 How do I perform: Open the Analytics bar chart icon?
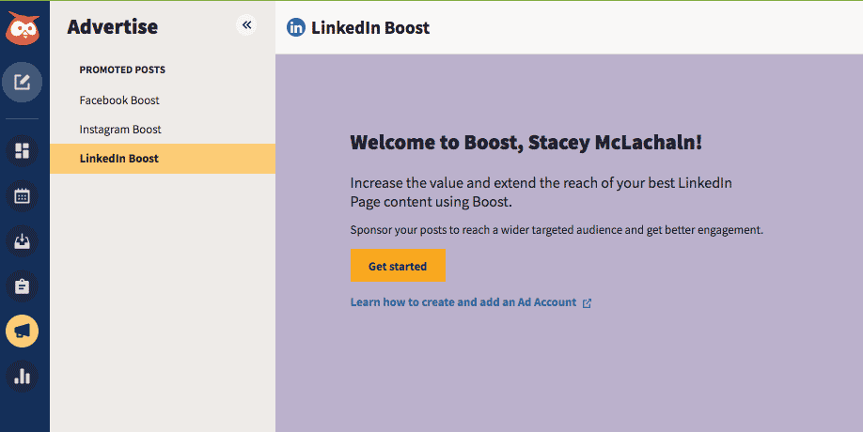[22, 376]
